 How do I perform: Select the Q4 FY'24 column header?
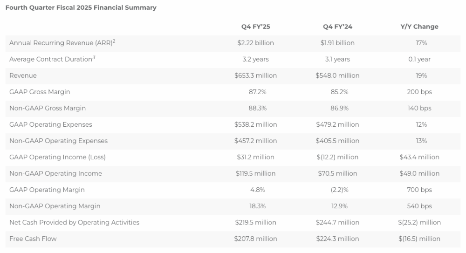[337, 27]
